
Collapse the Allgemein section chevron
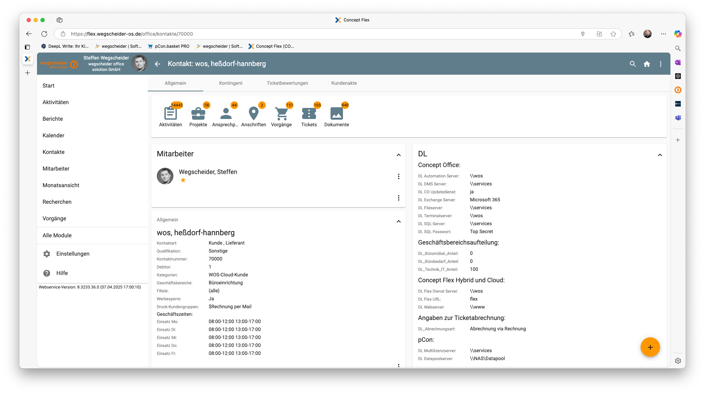pos(399,221)
